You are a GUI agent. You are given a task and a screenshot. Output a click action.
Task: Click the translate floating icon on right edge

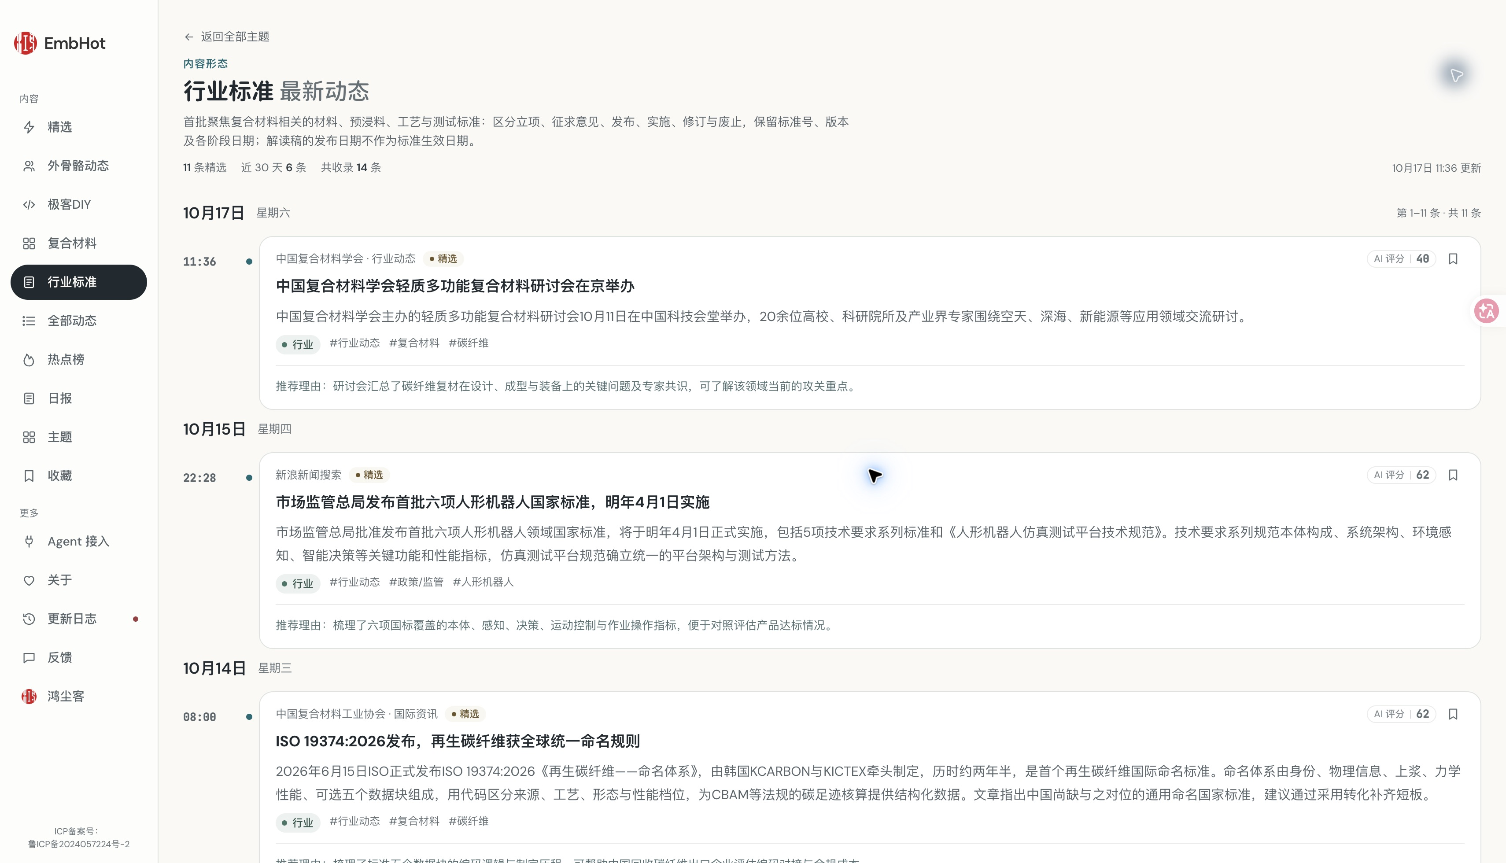point(1487,310)
